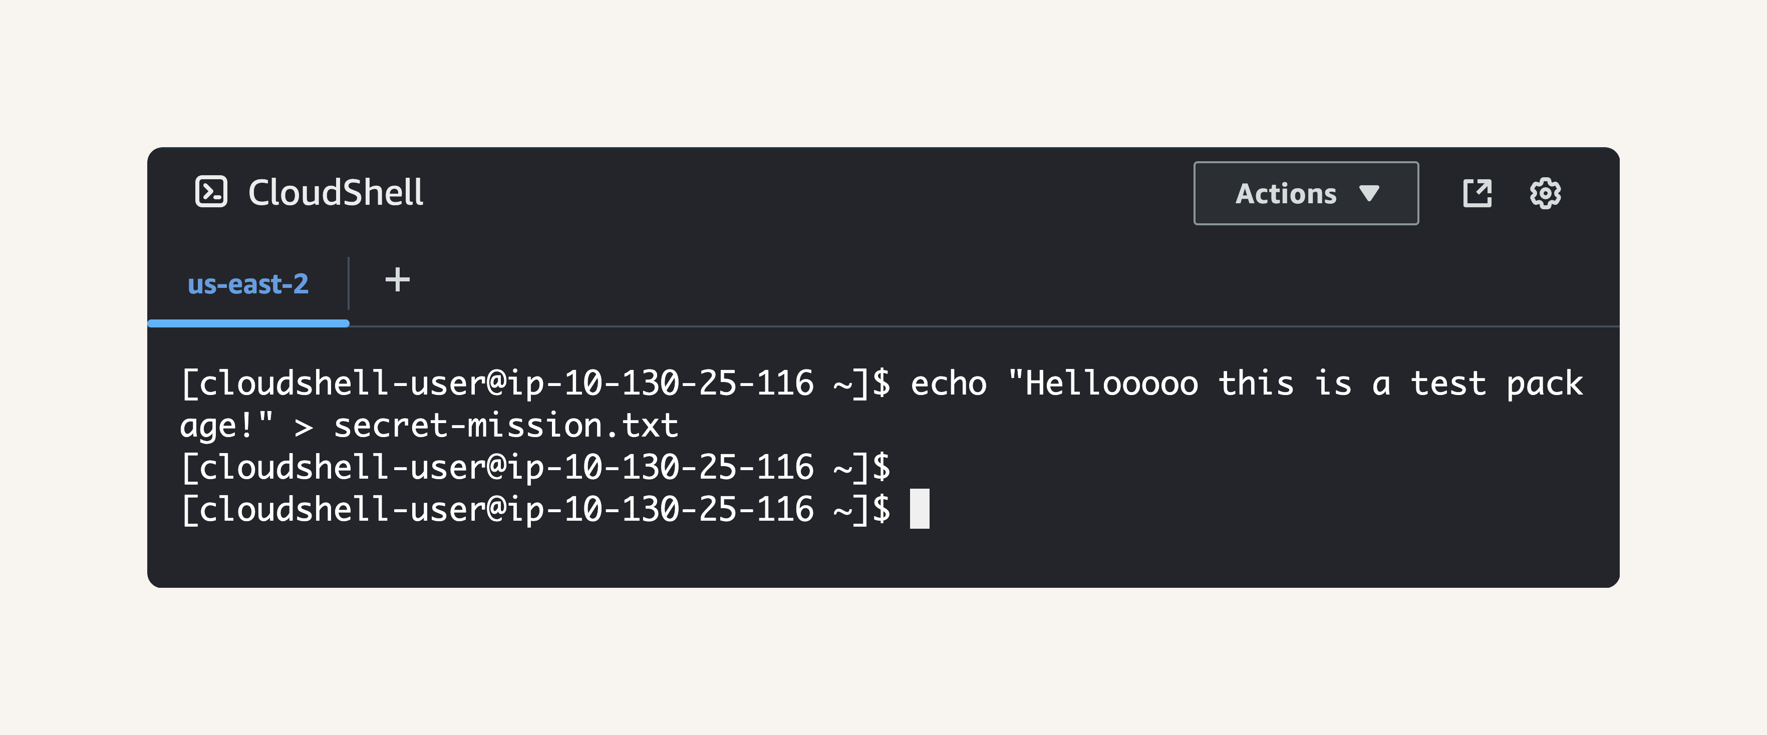Click the redirect symbol before secret-mission.txt
The width and height of the screenshot is (1767, 735).
(304, 427)
